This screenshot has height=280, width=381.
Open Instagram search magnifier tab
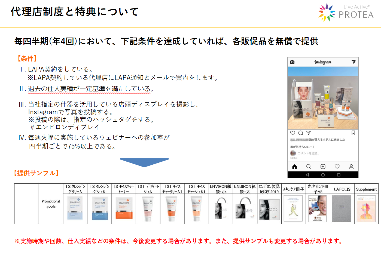click(x=309, y=167)
